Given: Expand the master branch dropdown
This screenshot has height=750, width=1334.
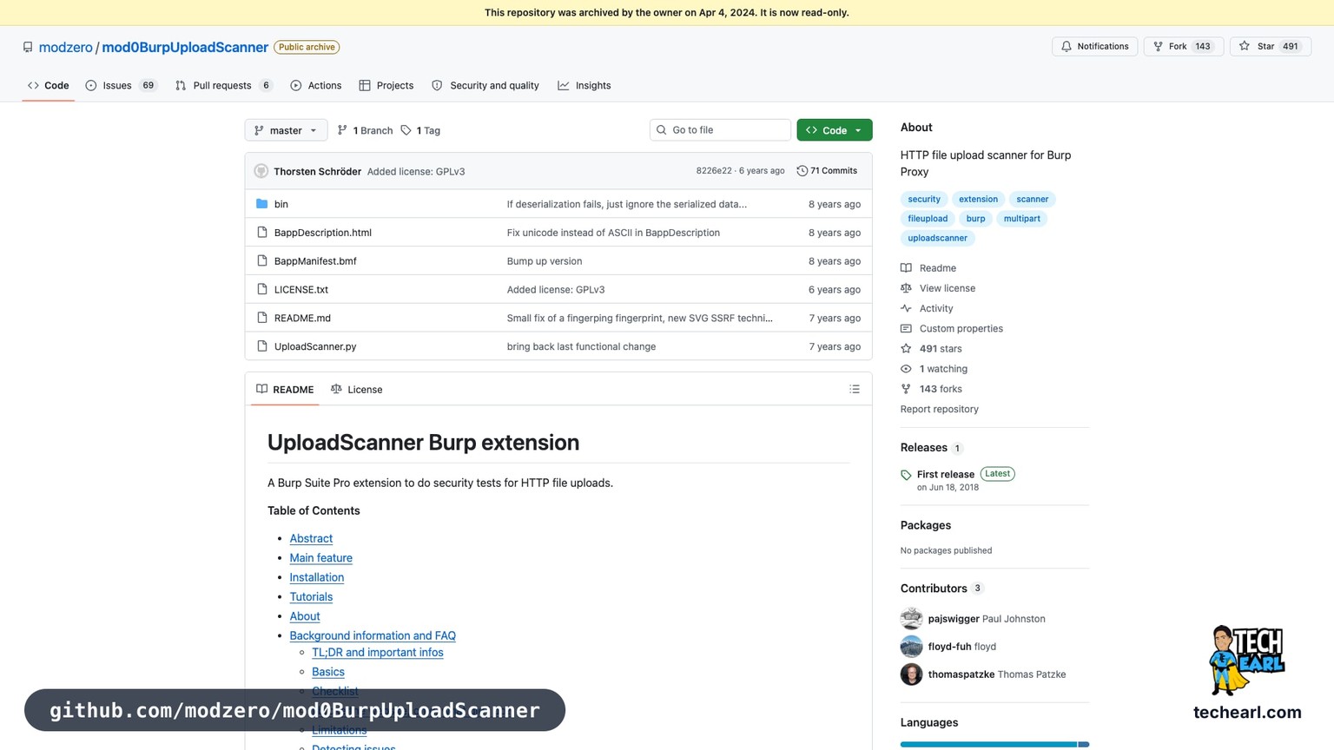Looking at the screenshot, I should (286, 130).
